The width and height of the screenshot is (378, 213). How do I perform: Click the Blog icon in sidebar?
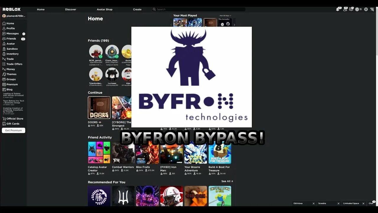[4, 89]
